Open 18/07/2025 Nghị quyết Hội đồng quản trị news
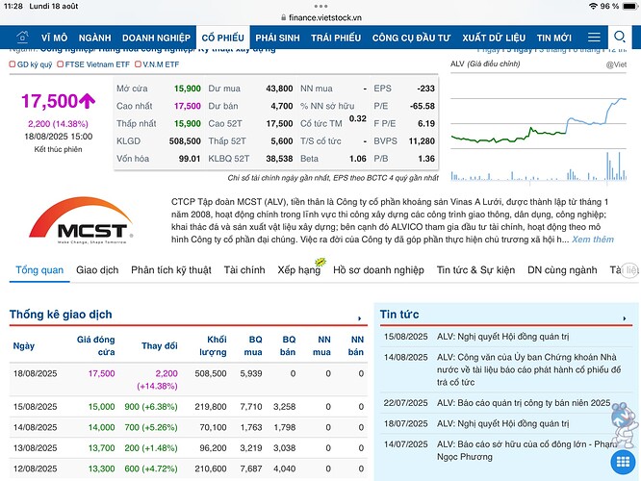The width and height of the screenshot is (641, 481). 502,424
